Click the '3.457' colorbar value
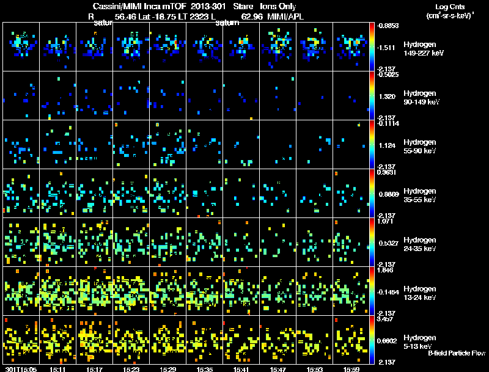 point(385,319)
